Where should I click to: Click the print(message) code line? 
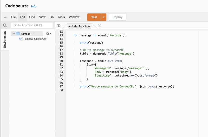point(91,43)
